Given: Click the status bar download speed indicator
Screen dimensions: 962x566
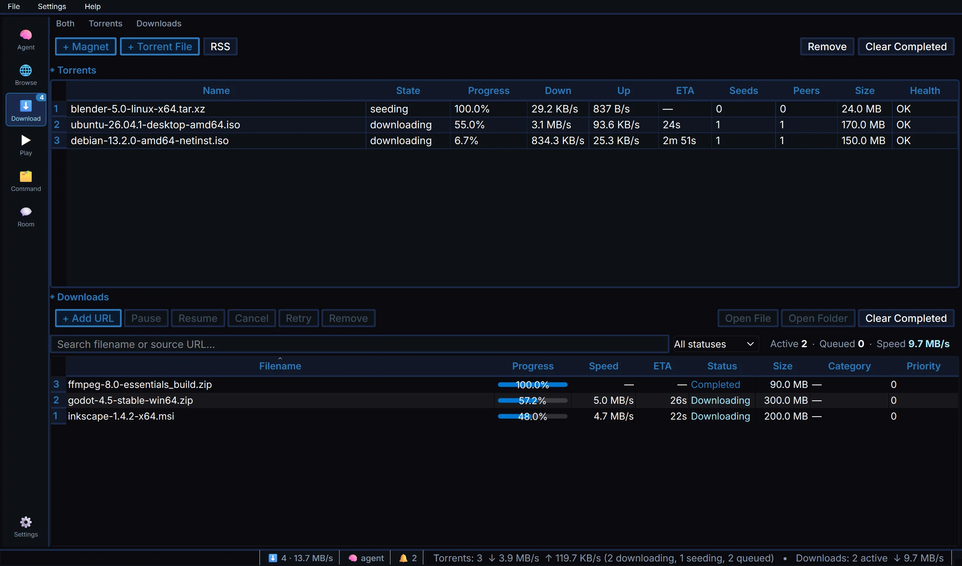Looking at the screenshot, I should coord(300,558).
